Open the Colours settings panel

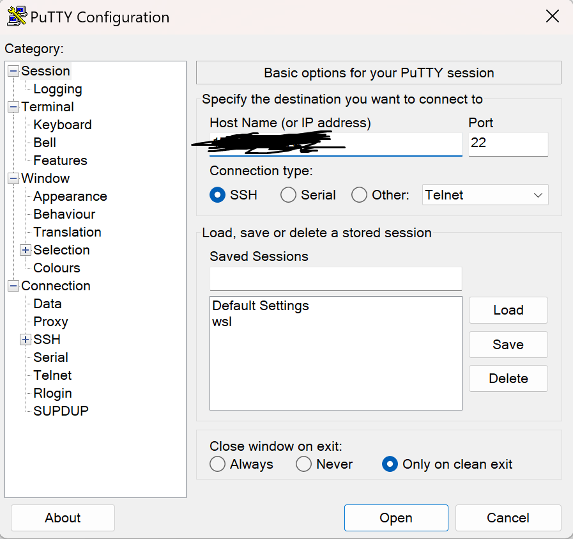pyautogui.click(x=57, y=268)
